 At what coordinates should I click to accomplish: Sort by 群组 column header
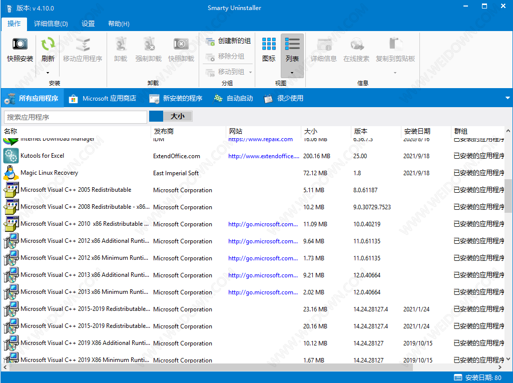pyautogui.click(x=460, y=131)
